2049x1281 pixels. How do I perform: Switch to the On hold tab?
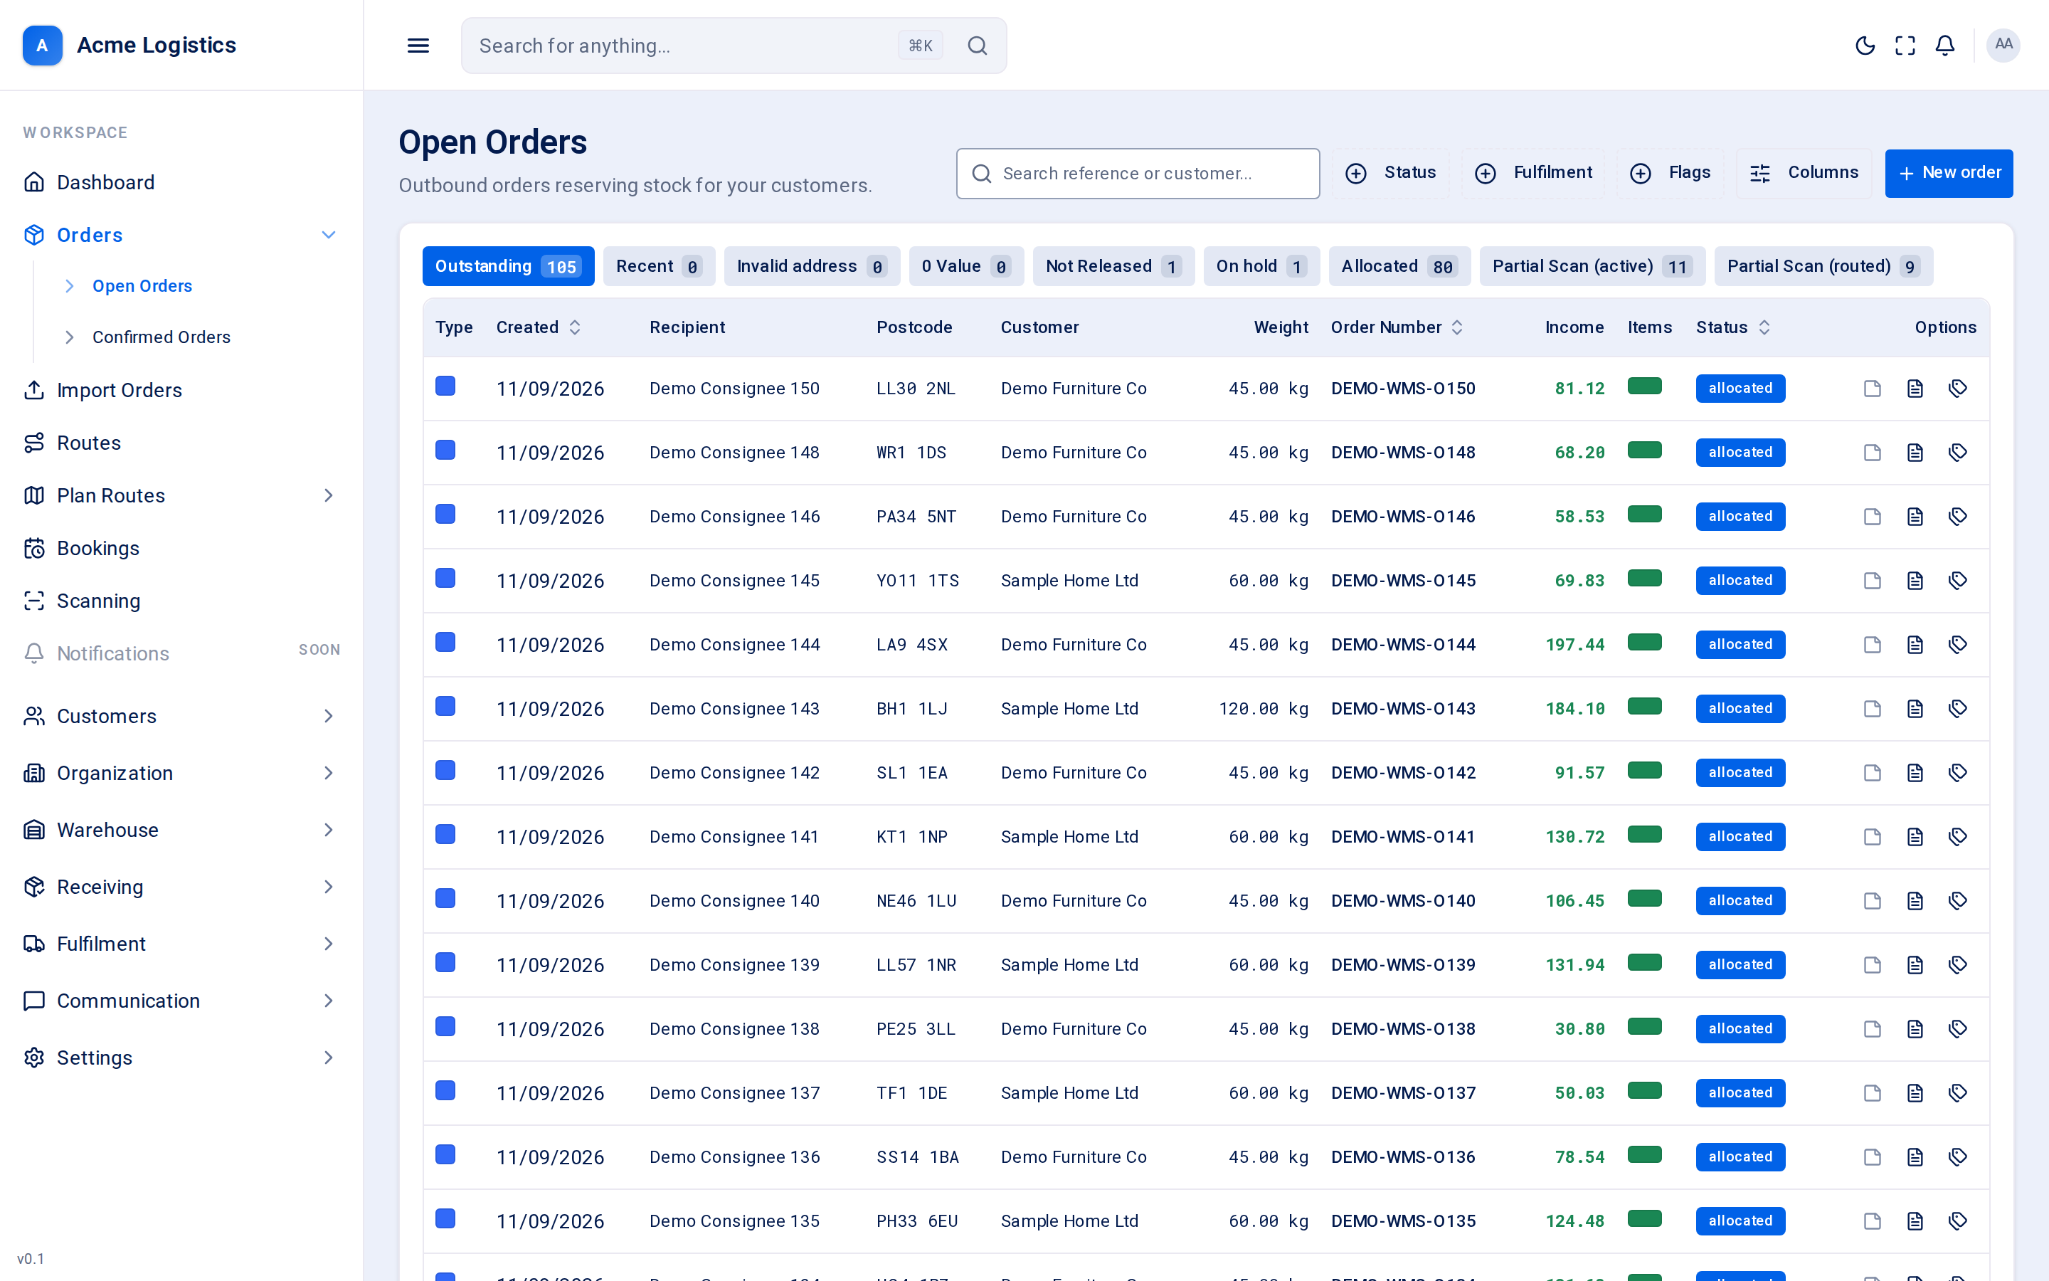pos(1261,266)
